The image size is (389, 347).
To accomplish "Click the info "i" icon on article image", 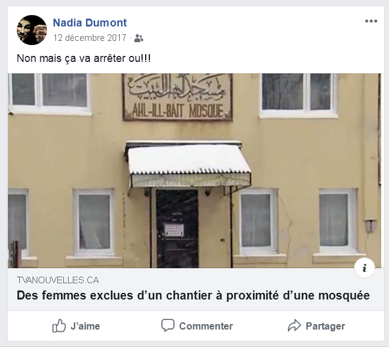I will coord(364,268).
